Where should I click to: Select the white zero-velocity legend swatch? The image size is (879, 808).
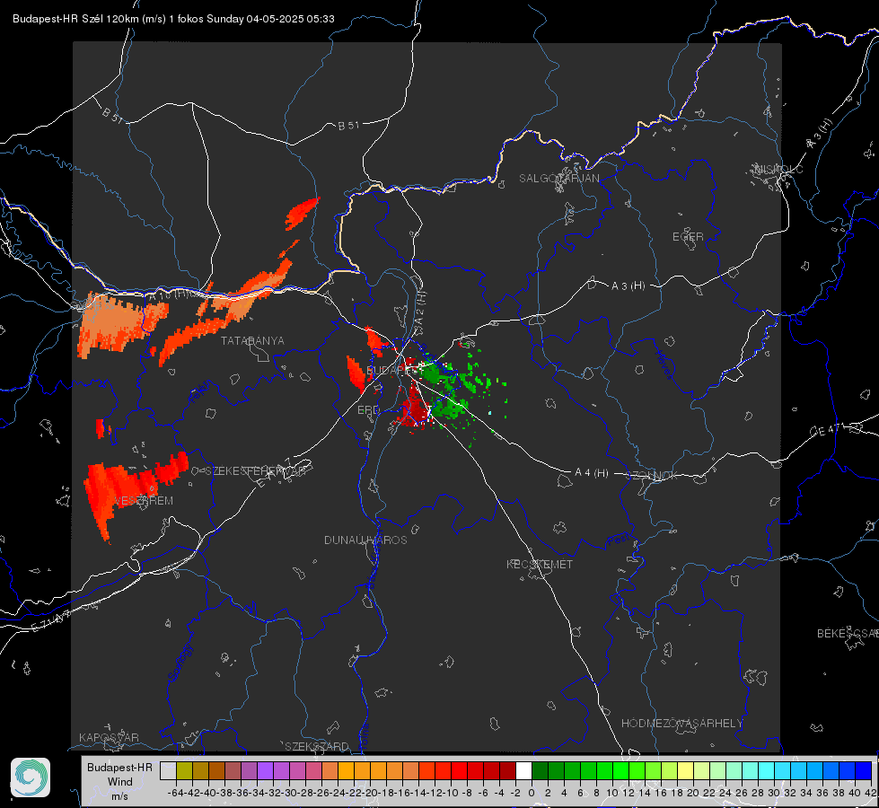pyautogui.click(x=523, y=770)
